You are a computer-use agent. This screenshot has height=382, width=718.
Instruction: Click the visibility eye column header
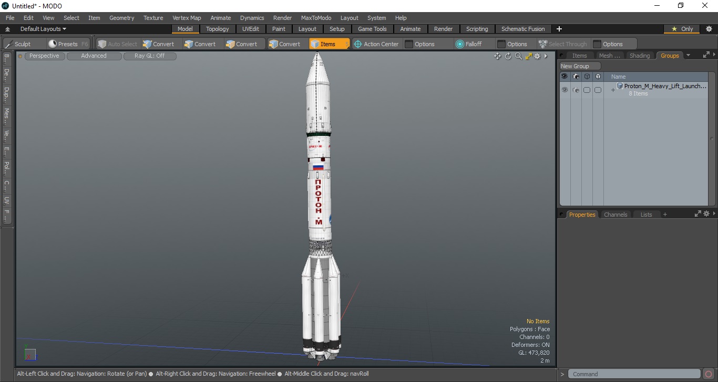tap(564, 77)
